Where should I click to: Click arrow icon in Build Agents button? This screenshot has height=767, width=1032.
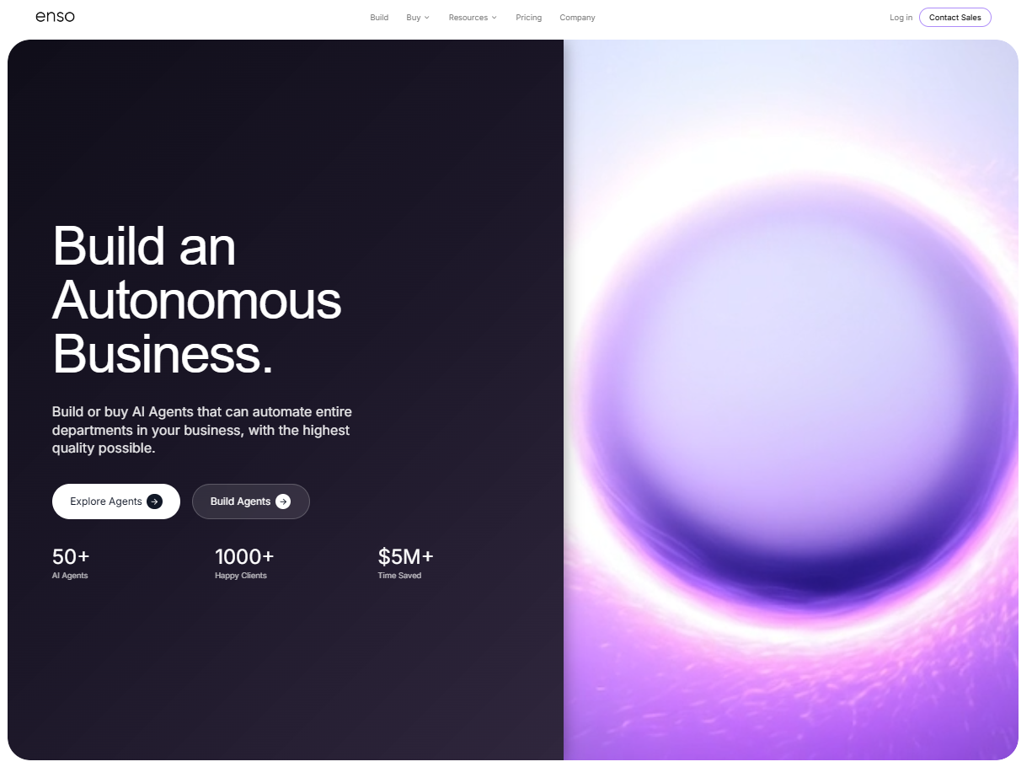coord(283,501)
